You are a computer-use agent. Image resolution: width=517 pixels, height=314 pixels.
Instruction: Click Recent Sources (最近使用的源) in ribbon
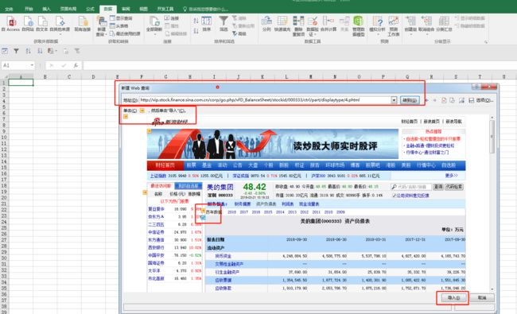(125, 33)
